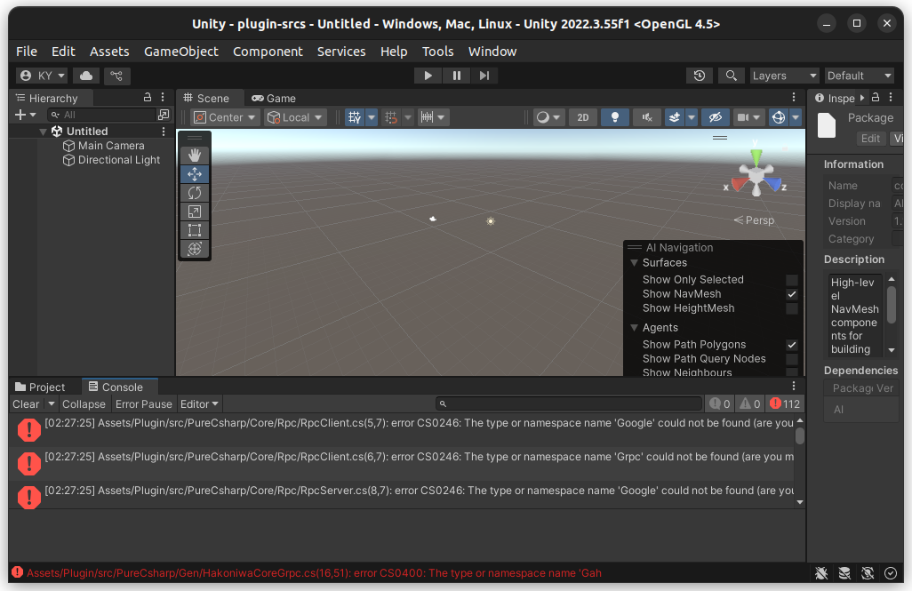Open scene search filter icon in Hierarchy

pos(164,115)
